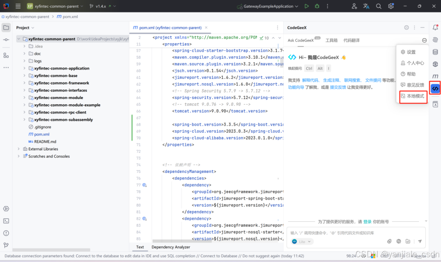Open the CodeGeeX panel from the right sidebar

[x=435, y=88]
